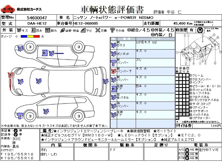Pick the red large-damage color swatch
The image size is (222, 166).
coord(36,37)
